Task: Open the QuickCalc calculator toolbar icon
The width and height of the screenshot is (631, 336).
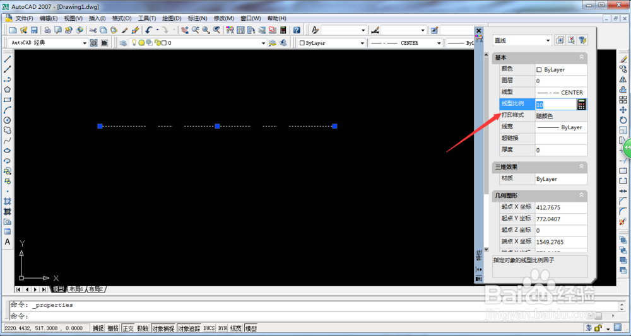Action: [x=283, y=30]
